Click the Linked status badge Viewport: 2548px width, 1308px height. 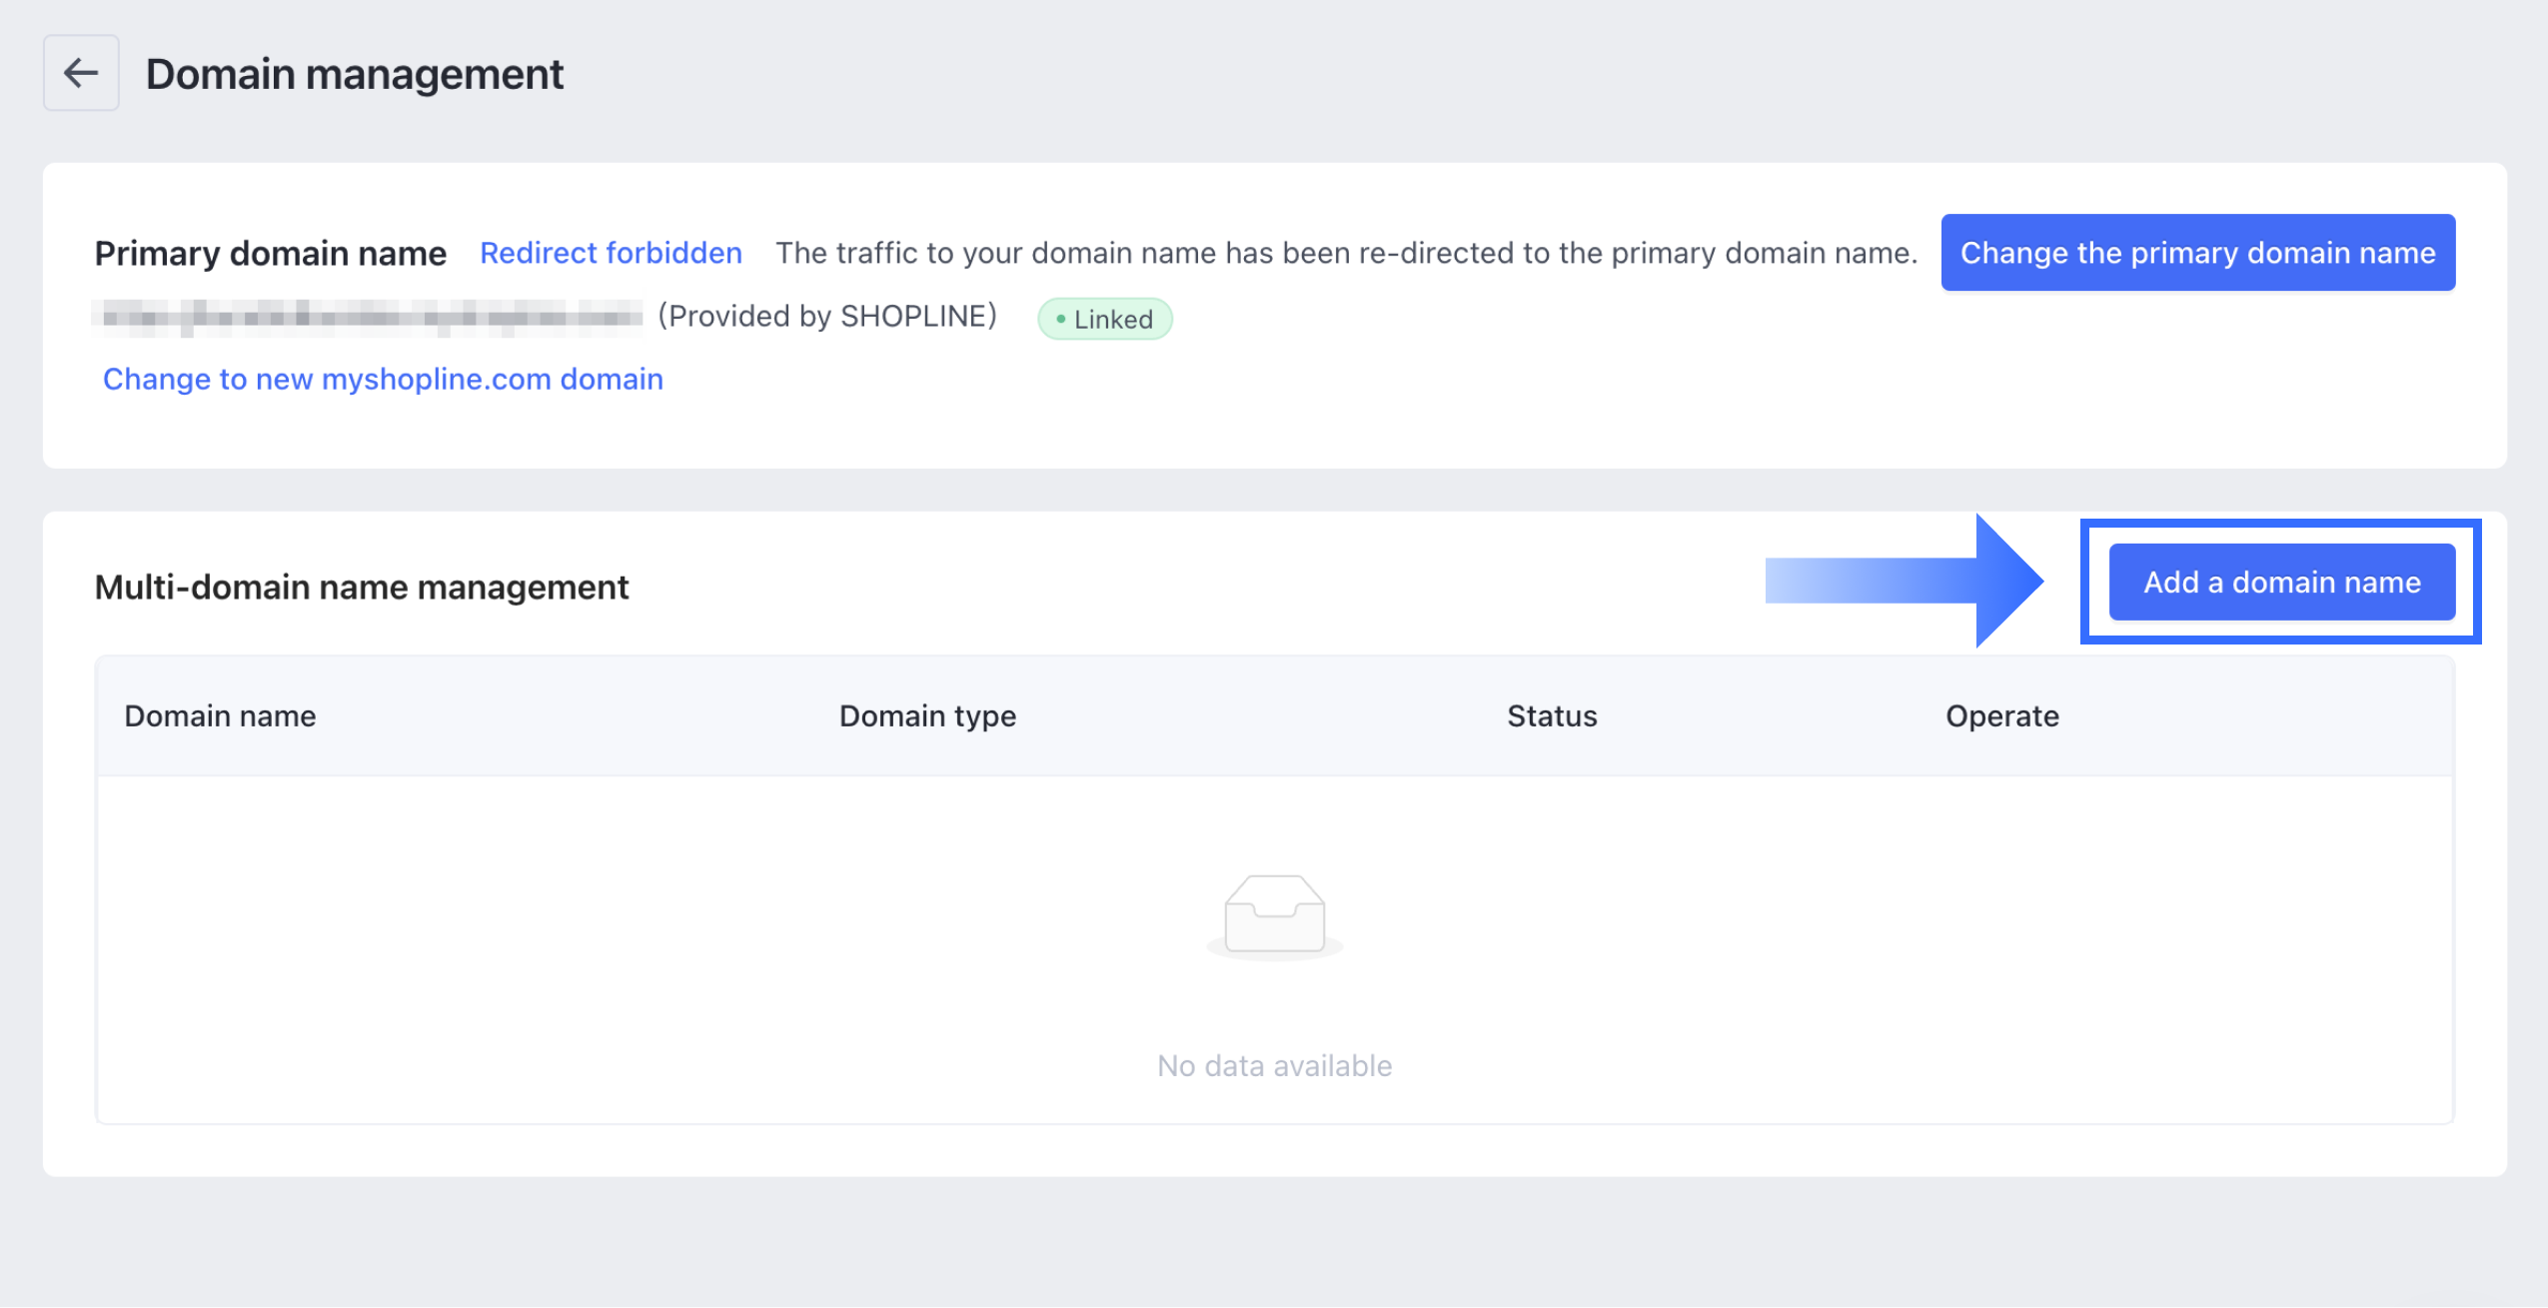1103,320
